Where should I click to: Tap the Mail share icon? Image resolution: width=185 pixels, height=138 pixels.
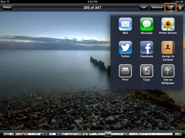[x=125, y=24]
